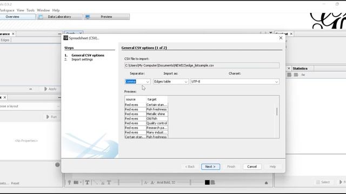Restore the Gephi window size

[337, 4]
